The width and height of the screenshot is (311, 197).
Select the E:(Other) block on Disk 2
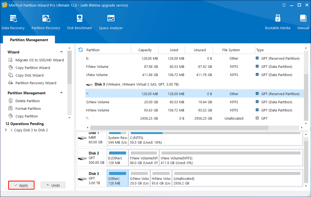coord(117,158)
